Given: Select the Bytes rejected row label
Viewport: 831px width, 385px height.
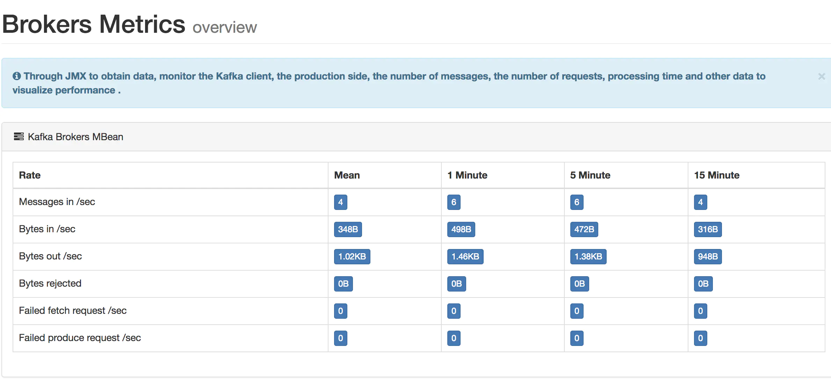Looking at the screenshot, I should (50, 283).
